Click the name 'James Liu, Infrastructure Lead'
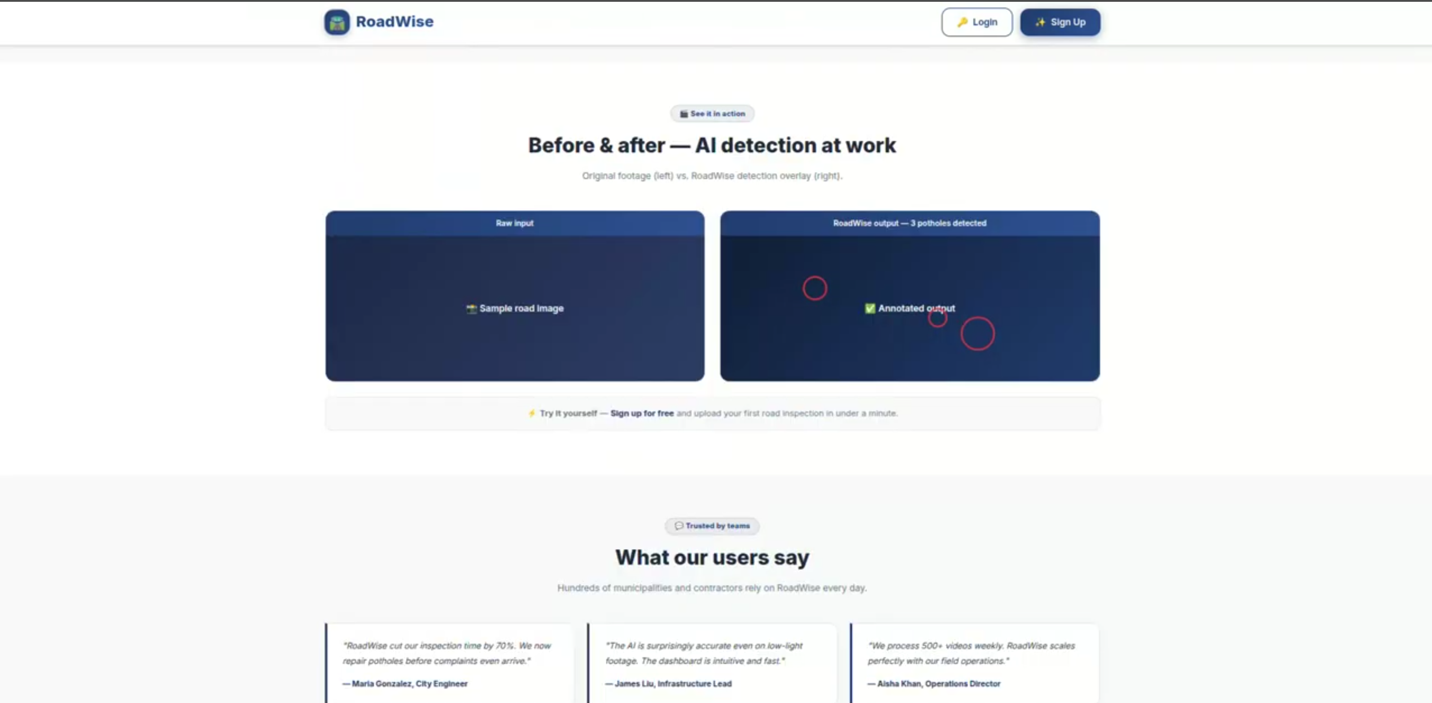The image size is (1432, 703). pos(673,684)
